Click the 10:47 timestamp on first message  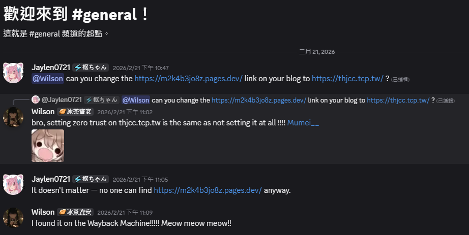(140, 68)
